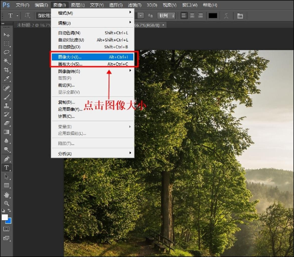Open the Help menu
The width and height of the screenshot is (294, 257).
coord(210,5)
